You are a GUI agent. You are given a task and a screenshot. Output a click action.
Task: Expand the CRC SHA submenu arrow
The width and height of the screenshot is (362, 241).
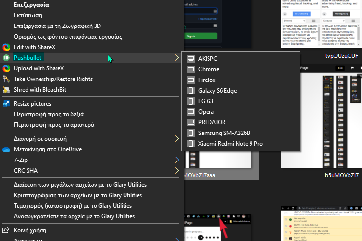(177, 171)
